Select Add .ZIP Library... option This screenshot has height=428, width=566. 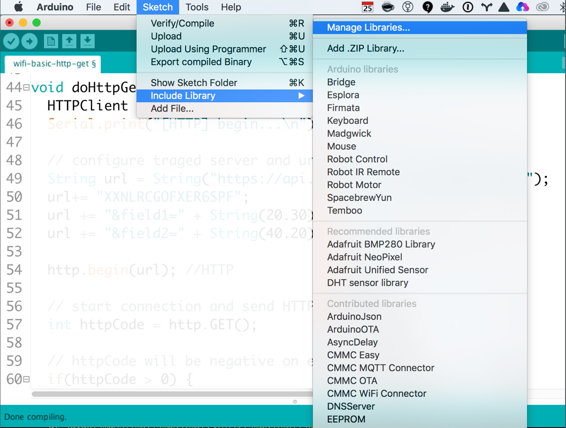click(365, 48)
